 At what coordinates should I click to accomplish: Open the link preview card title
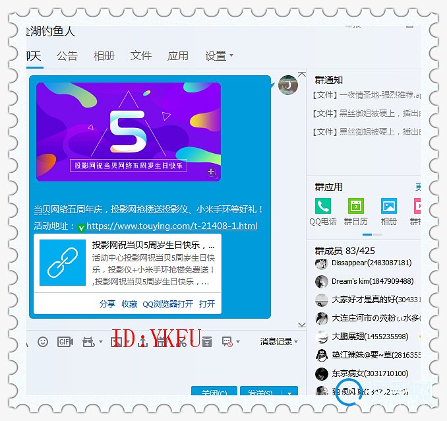[x=153, y=245]
